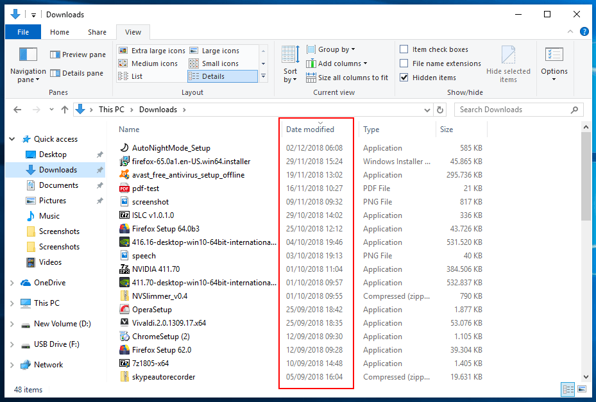Open the Preview pane

pyautogui.click(x=77, y=54)
